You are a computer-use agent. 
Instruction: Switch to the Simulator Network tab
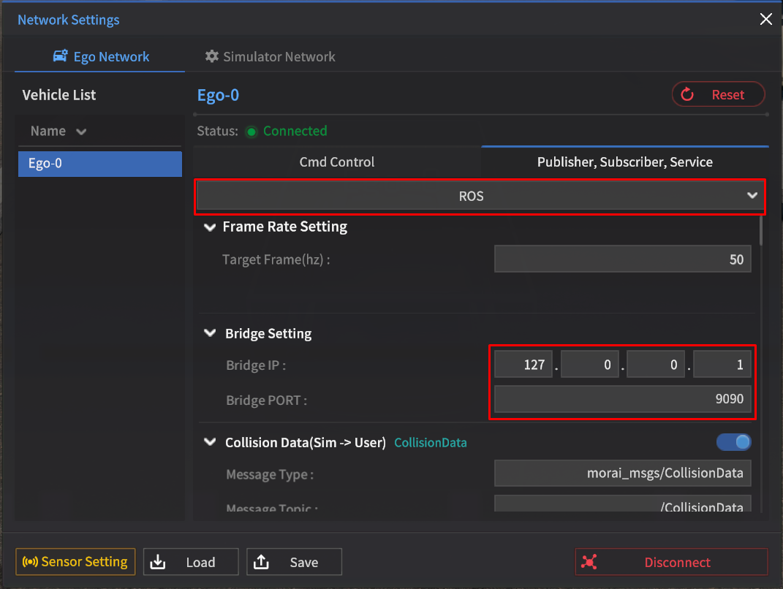click(270, 56)
